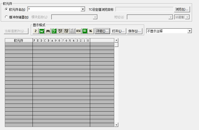Click the 软元件名 text field containing Y

coord(54,9)
